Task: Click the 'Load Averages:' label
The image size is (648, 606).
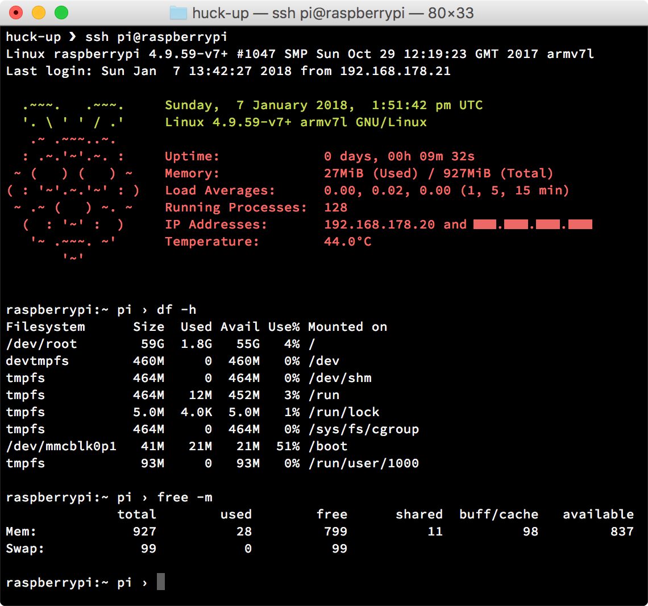Action: pos(220,190)
